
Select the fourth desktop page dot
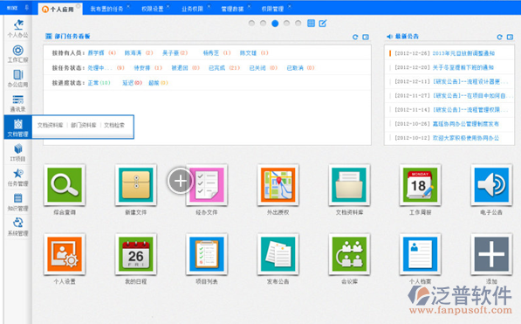coord(286,24)
